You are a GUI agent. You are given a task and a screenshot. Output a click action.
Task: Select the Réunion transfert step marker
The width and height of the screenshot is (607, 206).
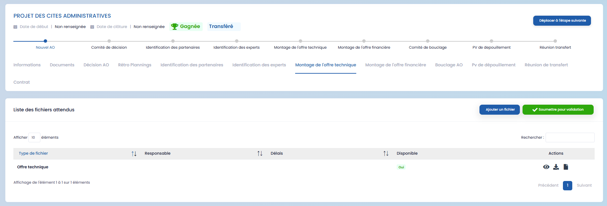pyautogui.click(x=555, y=41)
